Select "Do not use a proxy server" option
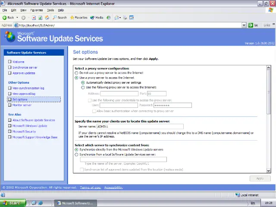The width and height of the screenshot is (276, 207). coord(77,73)
